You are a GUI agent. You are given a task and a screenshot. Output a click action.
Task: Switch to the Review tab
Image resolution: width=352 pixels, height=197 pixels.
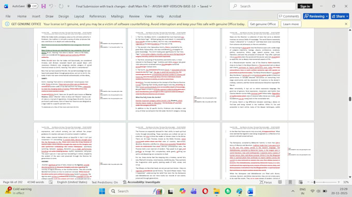[x=134, y=17]
